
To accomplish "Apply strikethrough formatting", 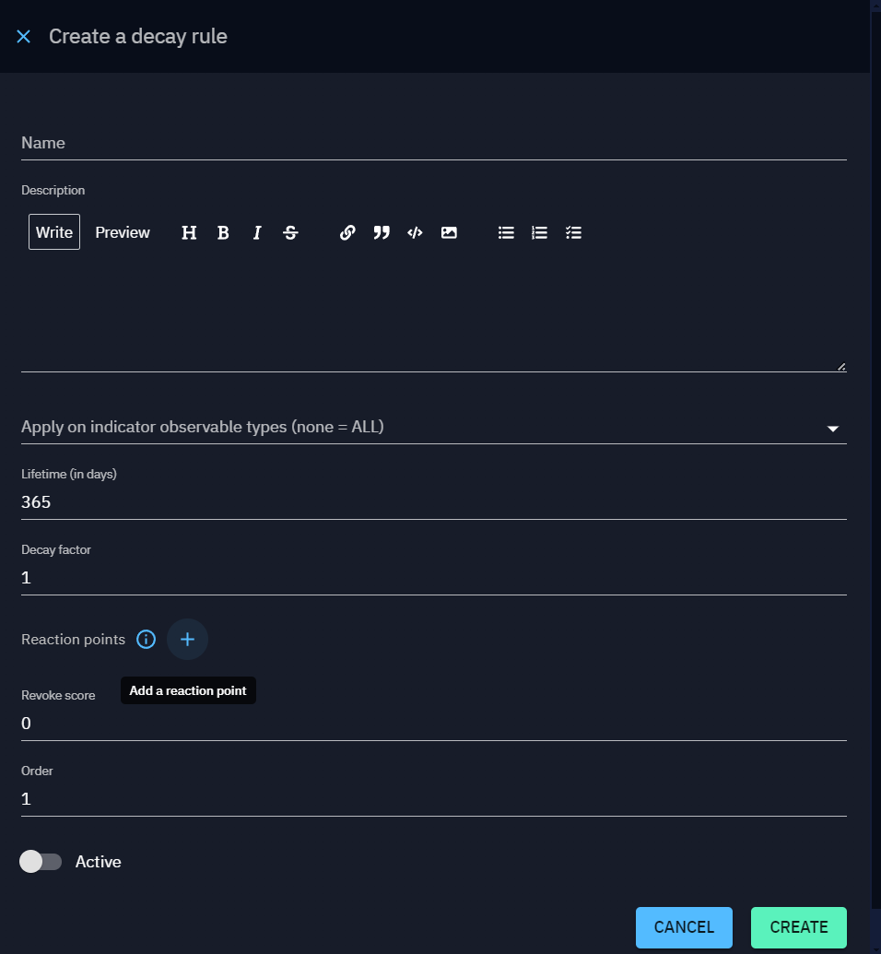I will pyautogui.click(x=290, y=232).
